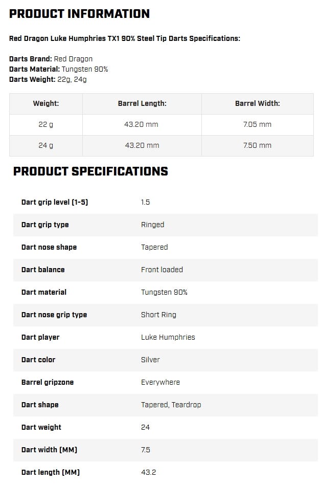This screenshot has width=322, height=484.
Task: Click the 22 g weight cell
Action: click(x=46, y=124)
